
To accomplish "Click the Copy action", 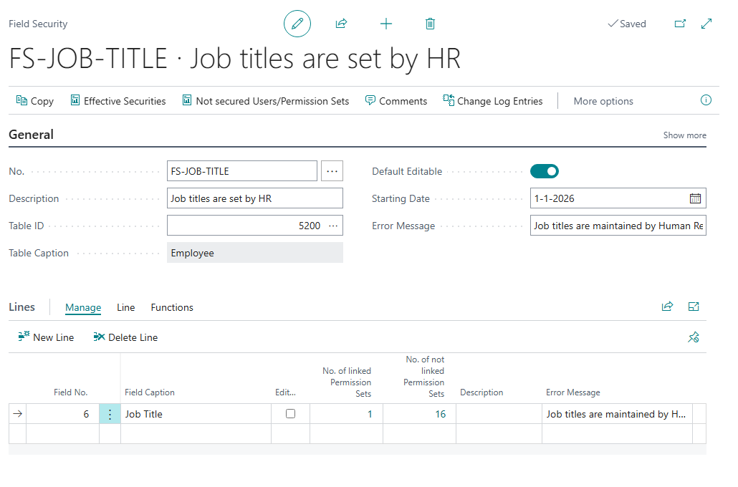I will [x=35, y=101].
